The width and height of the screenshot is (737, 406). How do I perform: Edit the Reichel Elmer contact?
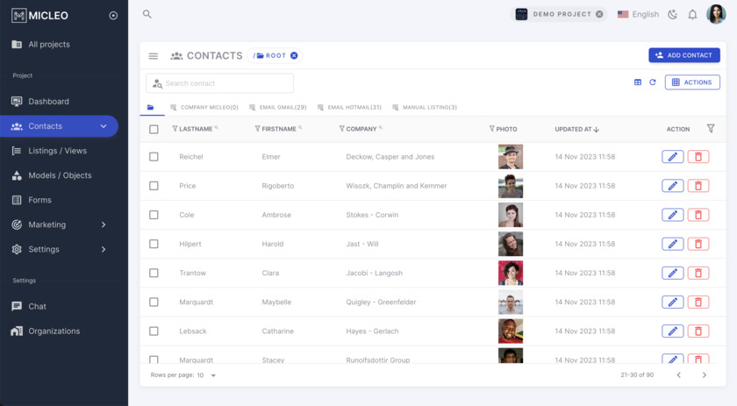(672, 157)
